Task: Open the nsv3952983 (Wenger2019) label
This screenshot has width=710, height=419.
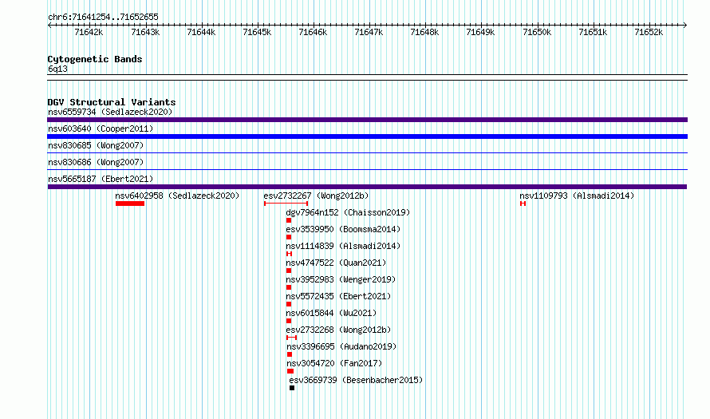Action: 341,279
